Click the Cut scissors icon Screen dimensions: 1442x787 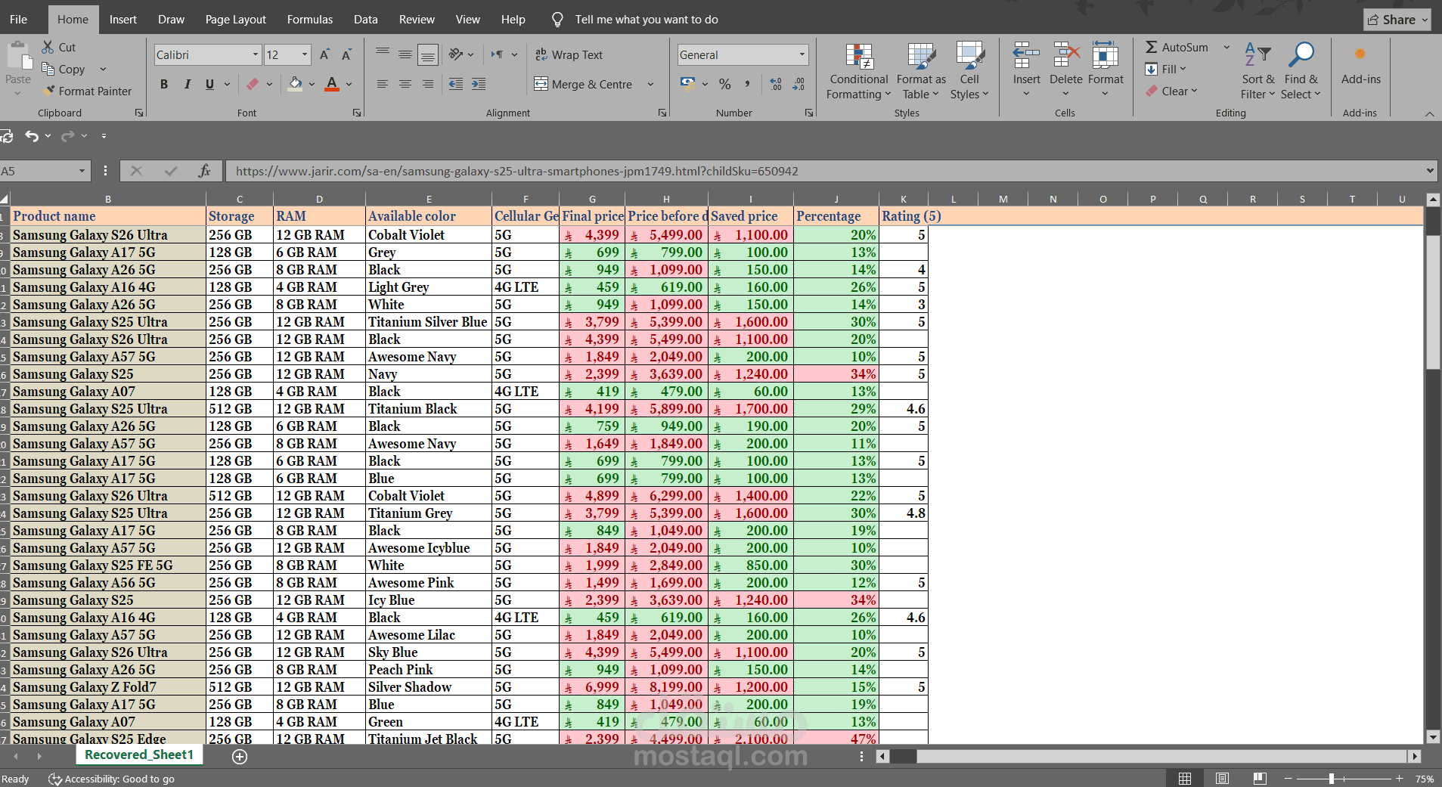coord(48,47)
